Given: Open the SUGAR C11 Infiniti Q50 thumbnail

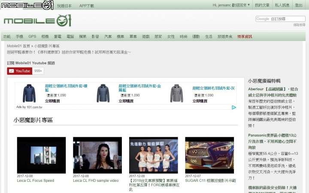Looking at the screenshot, I should [x=209, y=155].
